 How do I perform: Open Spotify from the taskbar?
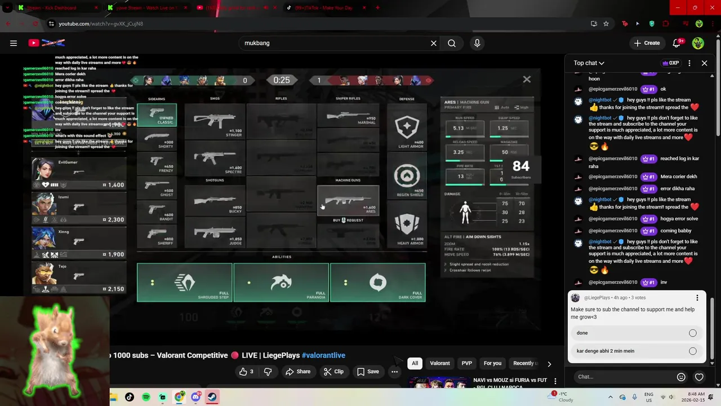coord(146,397)
